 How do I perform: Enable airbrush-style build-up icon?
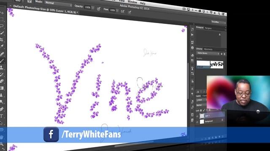[123, 11]
